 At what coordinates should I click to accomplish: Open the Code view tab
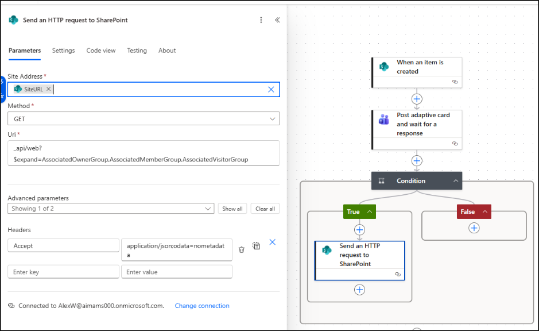coord(101,51)
